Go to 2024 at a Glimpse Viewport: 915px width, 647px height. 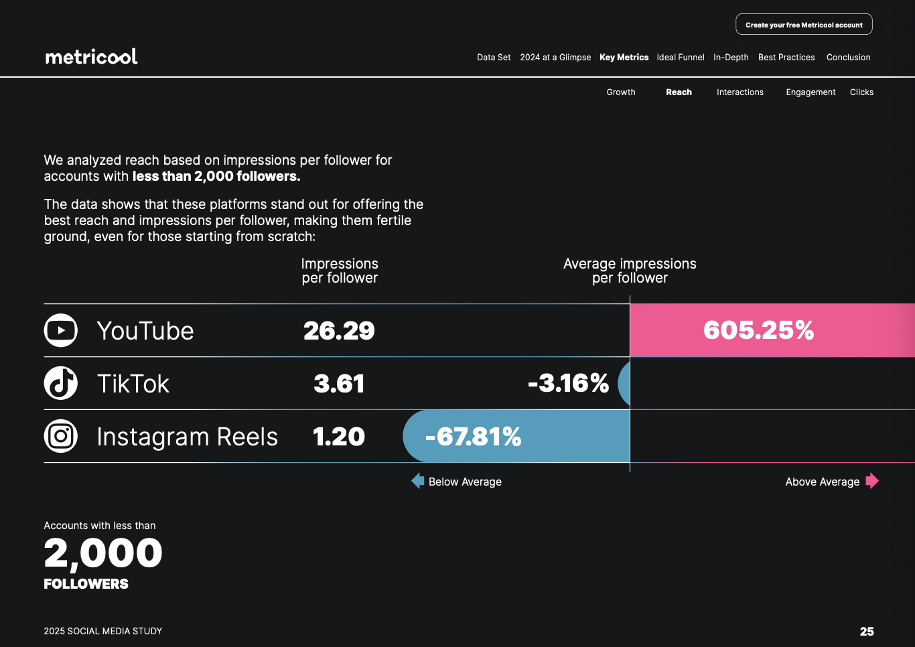[x=555, y=58]
